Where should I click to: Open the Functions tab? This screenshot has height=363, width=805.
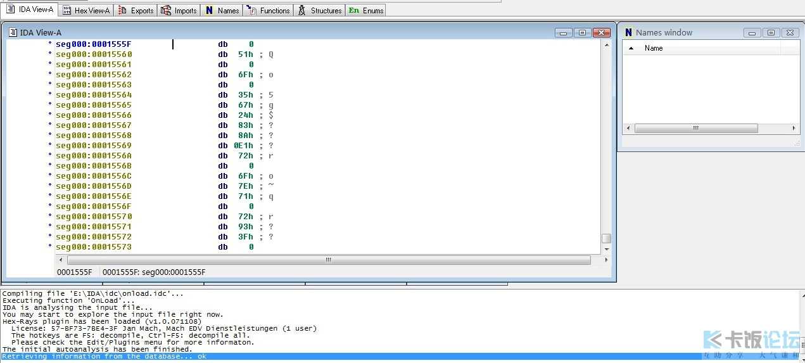269,10
